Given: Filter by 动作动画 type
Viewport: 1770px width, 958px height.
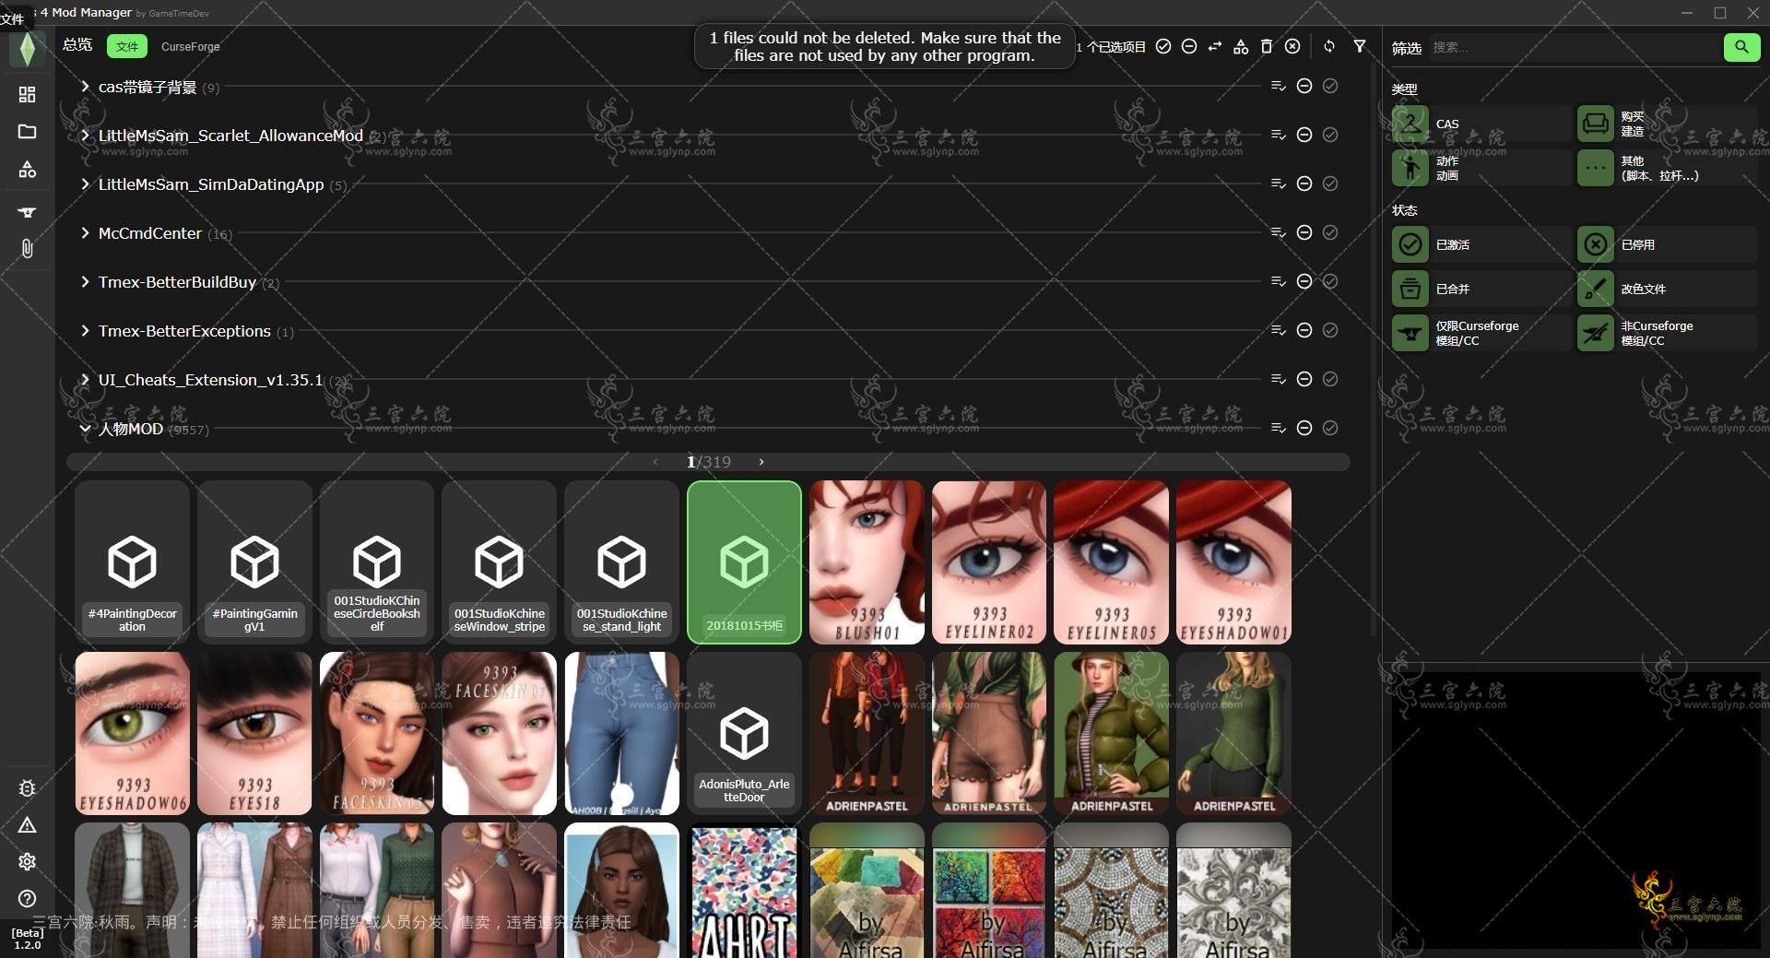Looking at the screenshot, I should [x=1481, y=168].
